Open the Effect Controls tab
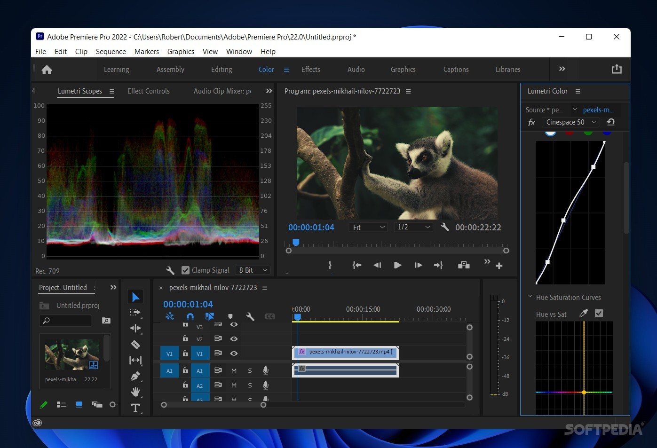The image size is (657, 448). coord(149,91)
